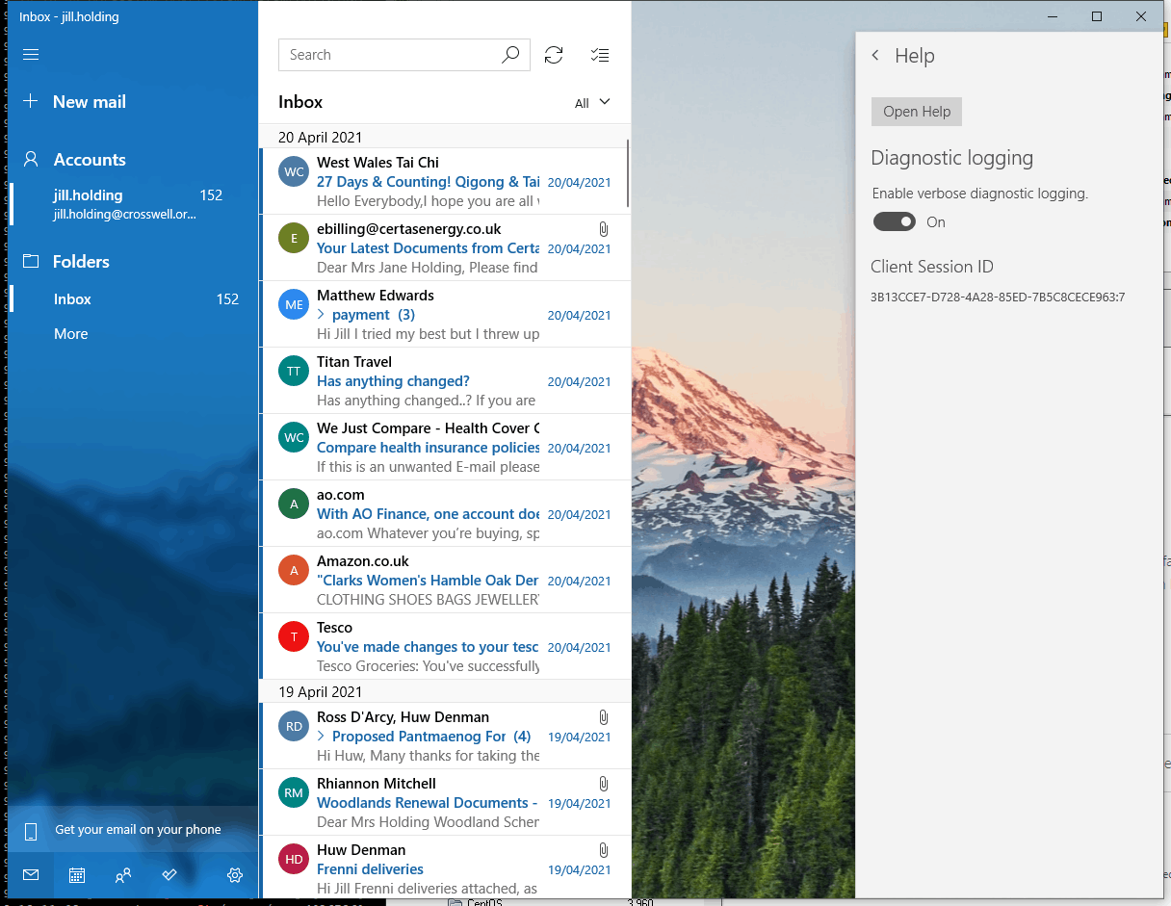1171x906 pixels.
Task: Go back from Help panel arrow
Action: pyautogui.click(x=875, y=56)
